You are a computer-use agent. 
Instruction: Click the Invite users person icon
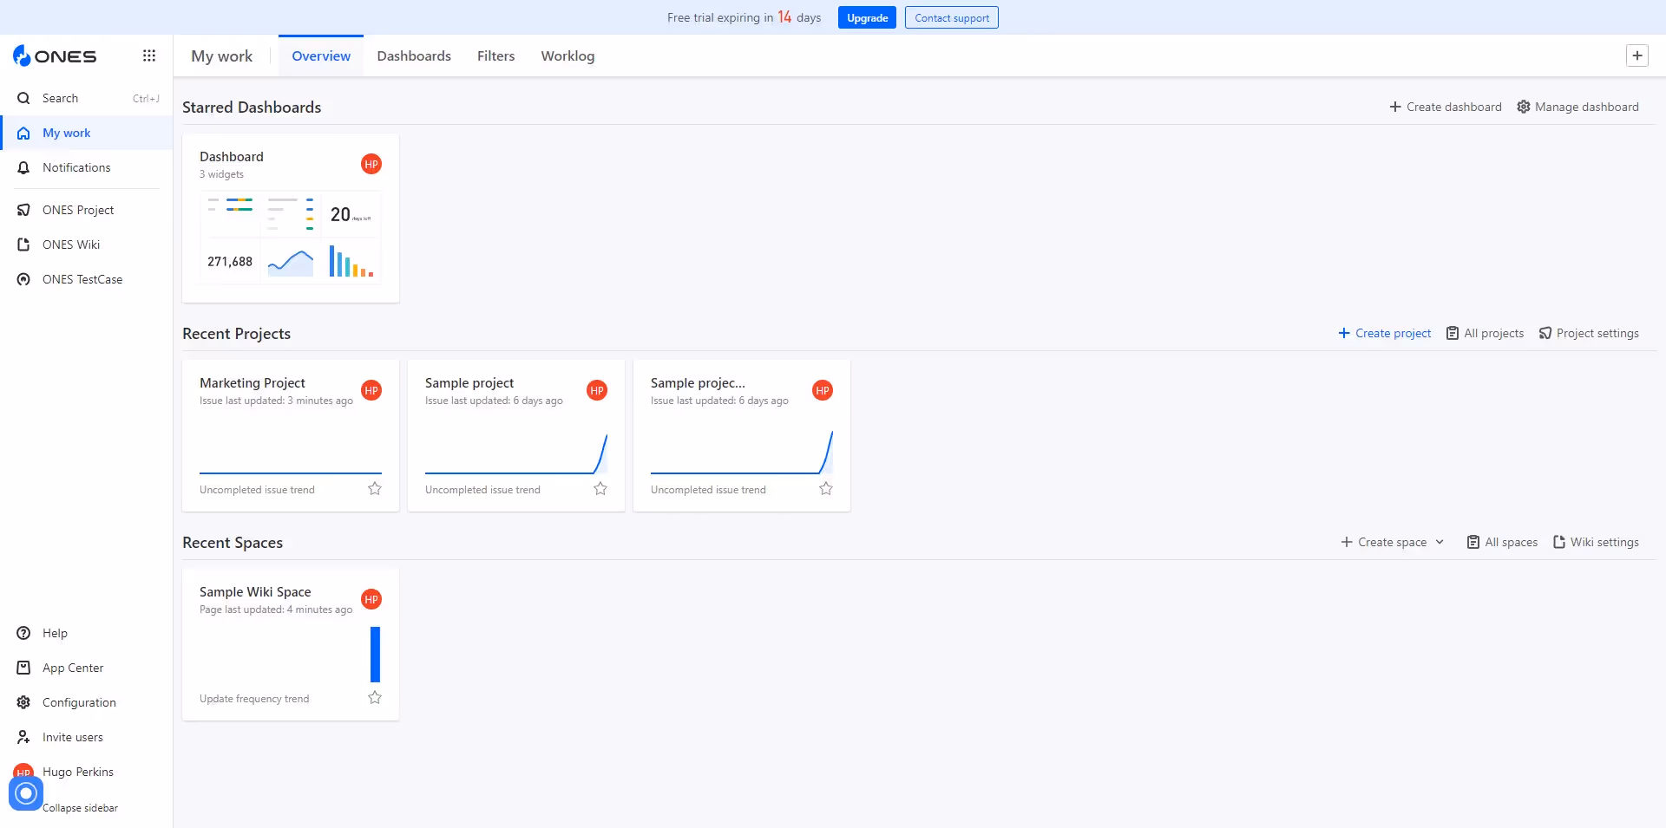pos(23,737)
